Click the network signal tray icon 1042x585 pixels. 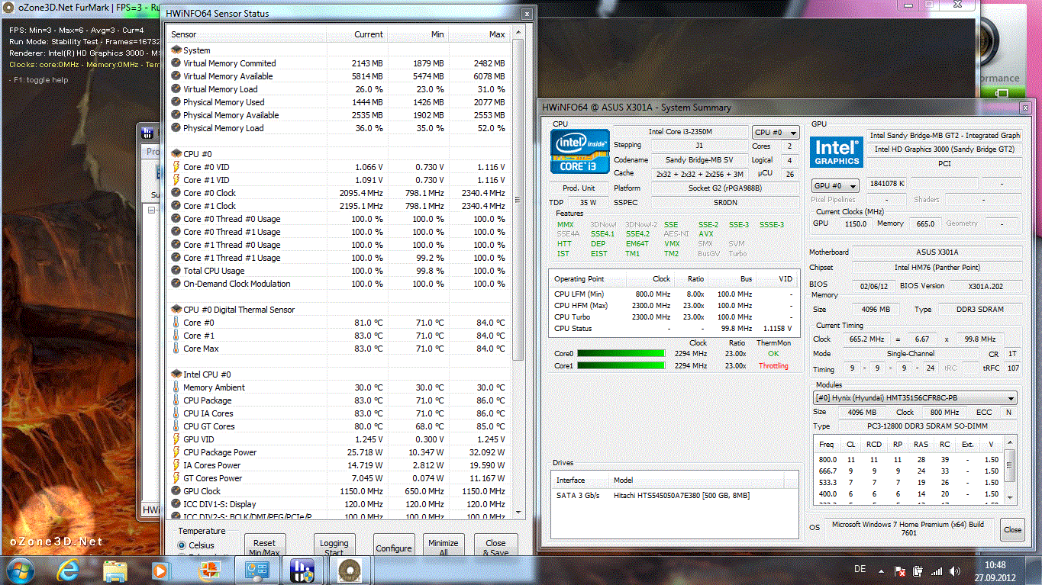(x=936, y=571)
